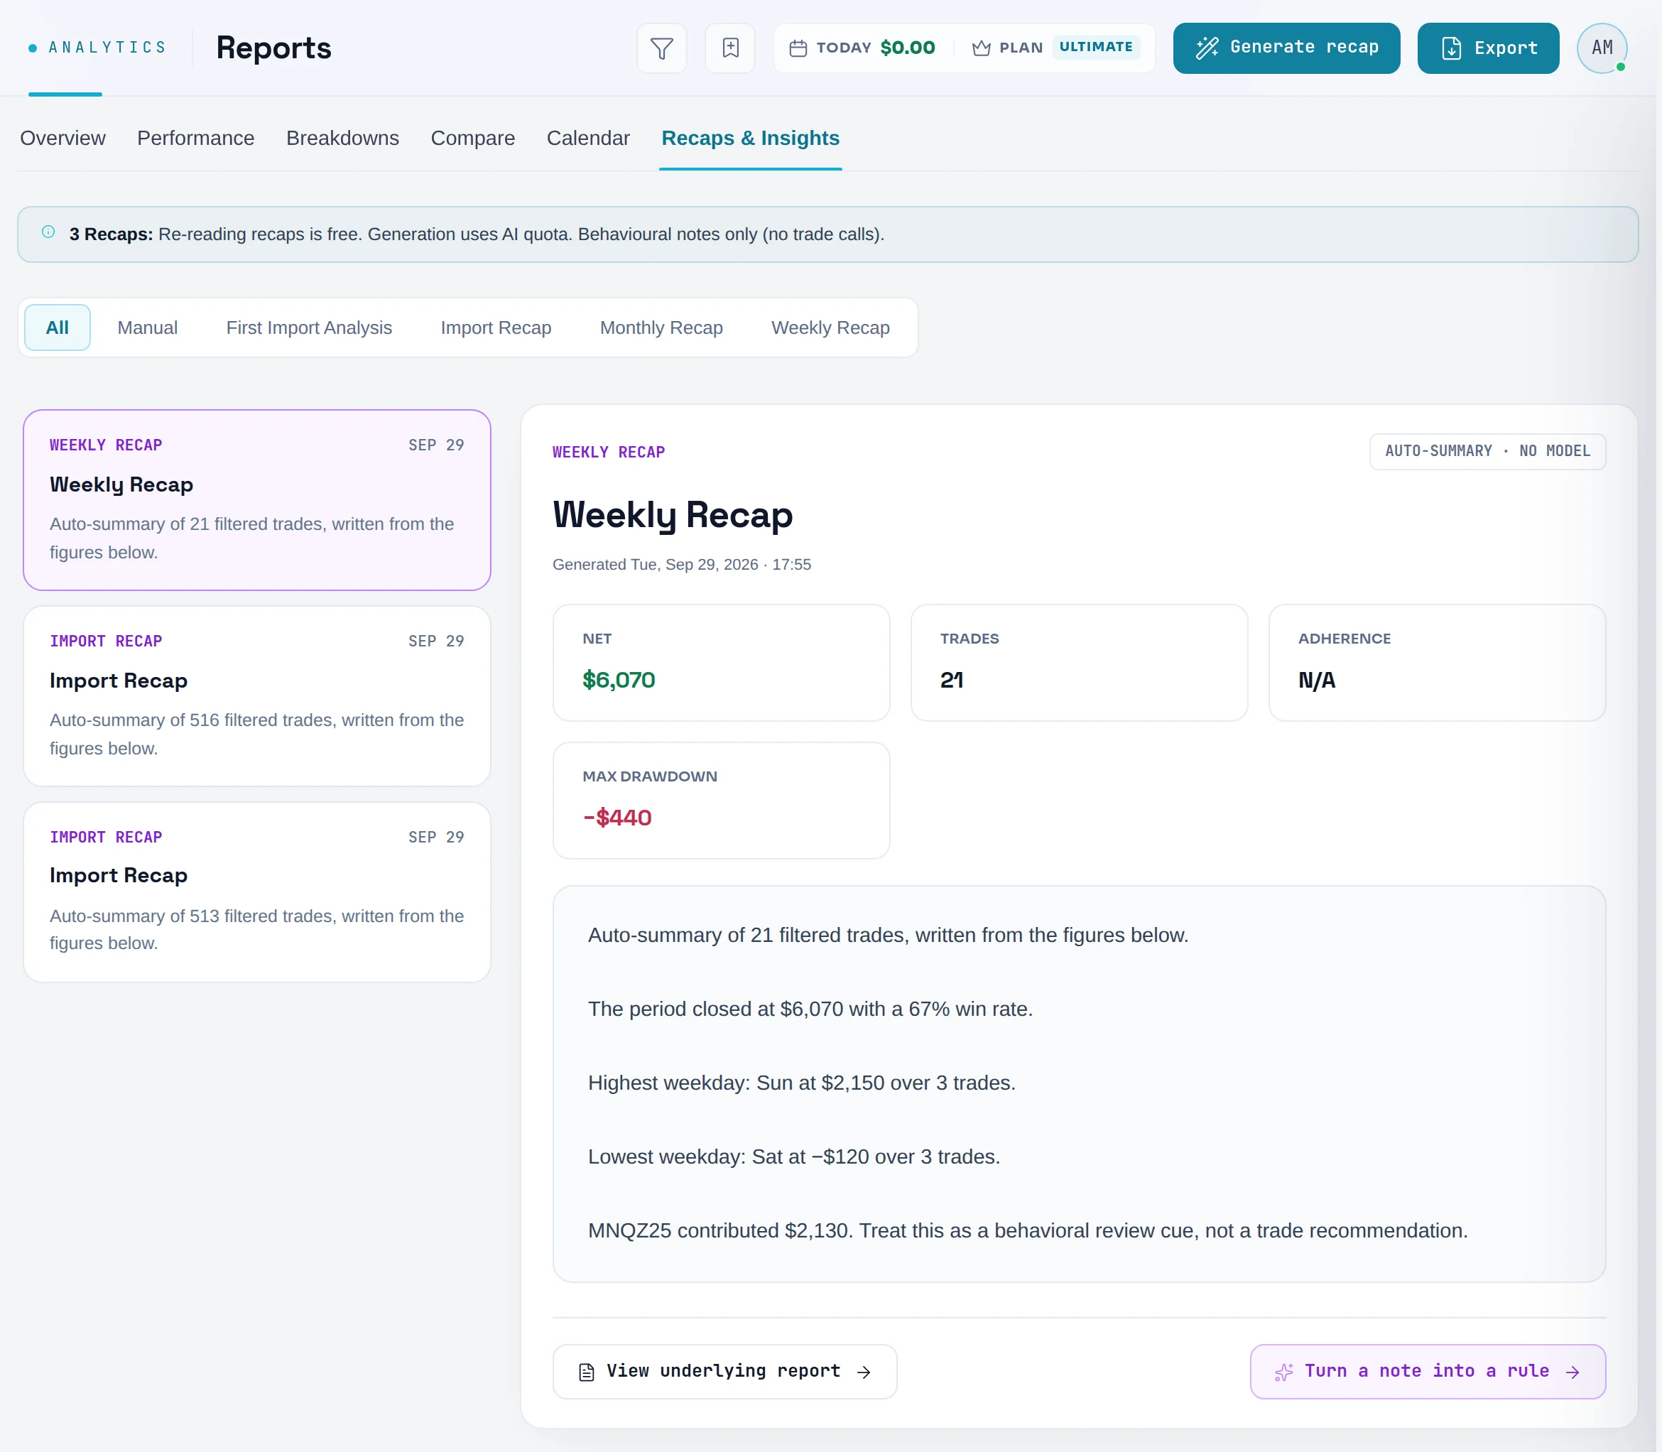
Task: Filter by First Import Analysis
Action: click(310, 327)
